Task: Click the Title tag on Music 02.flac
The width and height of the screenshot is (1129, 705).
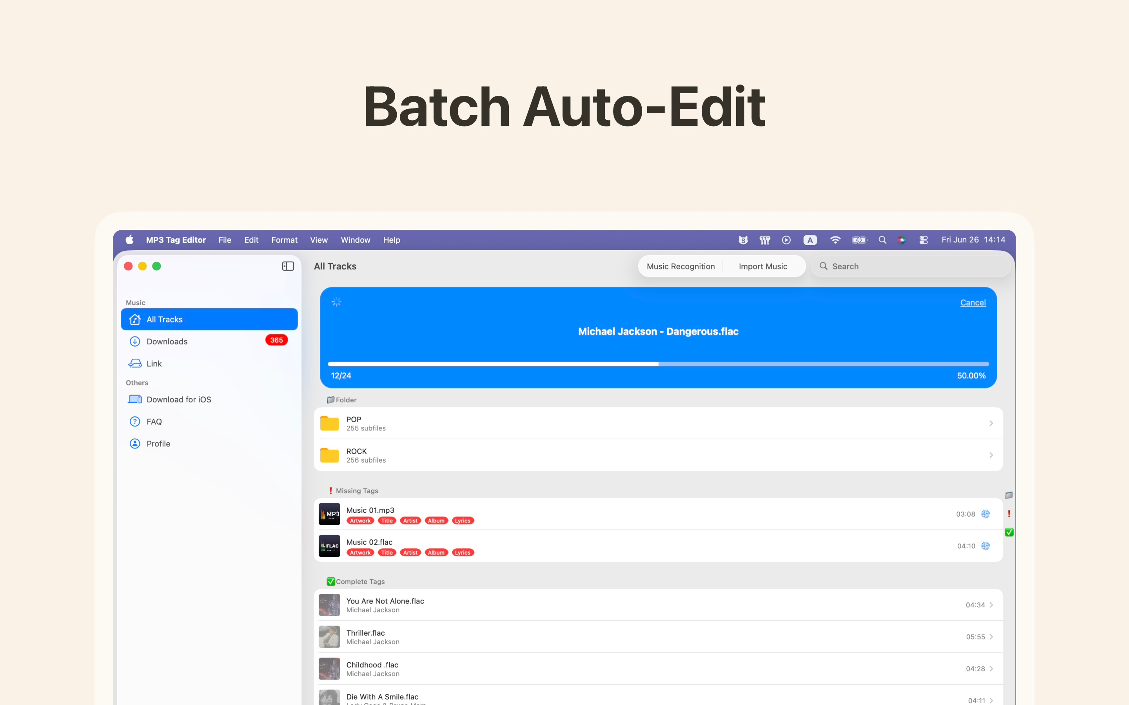Action: click(x=387, y=553)
